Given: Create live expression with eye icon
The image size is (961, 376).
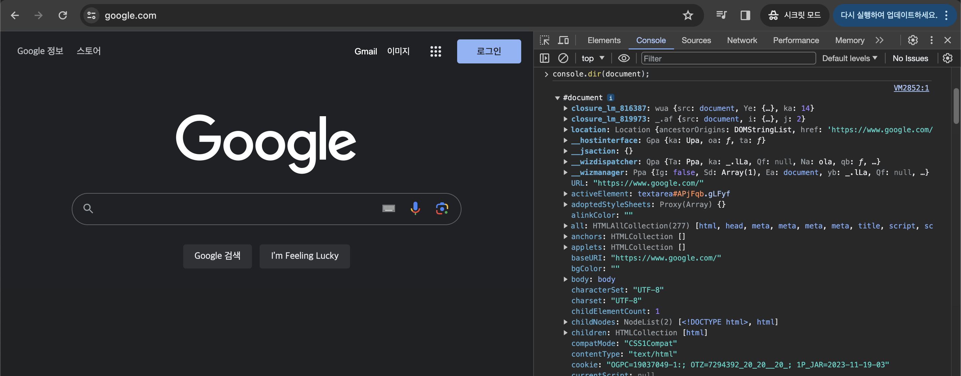Looking at the screenshot, I should (x=624, y=58).
